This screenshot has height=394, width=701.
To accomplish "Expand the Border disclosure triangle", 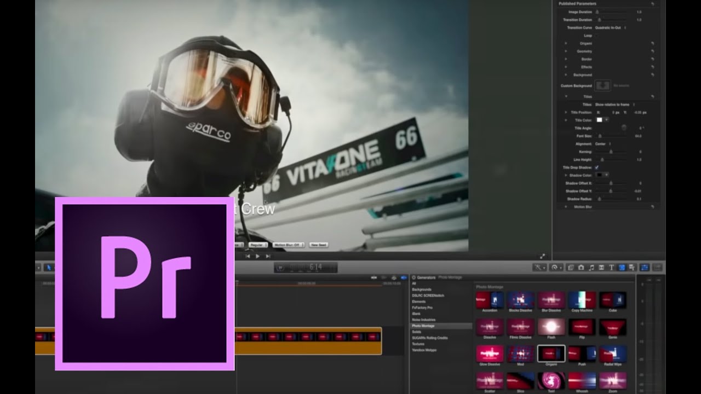I will coord(566,59).
